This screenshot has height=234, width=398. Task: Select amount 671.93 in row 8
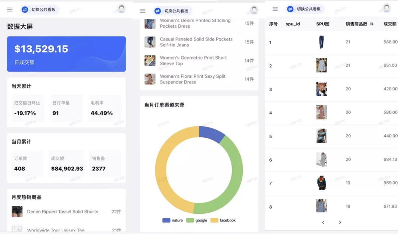point(390,206)
